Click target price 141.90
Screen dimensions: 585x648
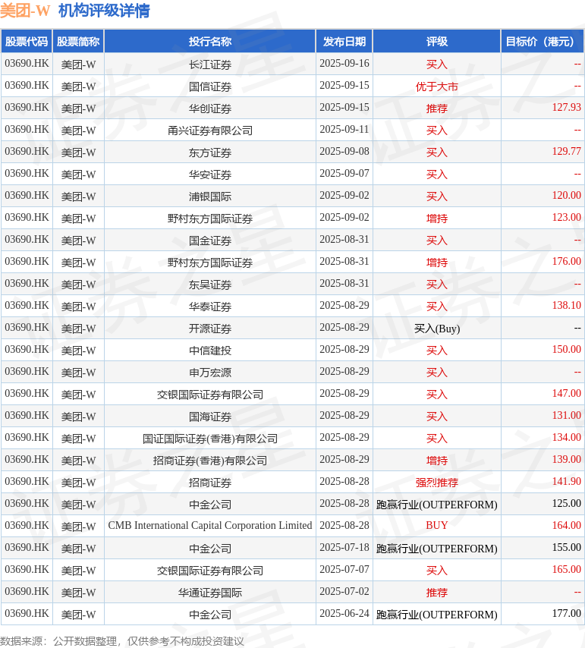566,481
